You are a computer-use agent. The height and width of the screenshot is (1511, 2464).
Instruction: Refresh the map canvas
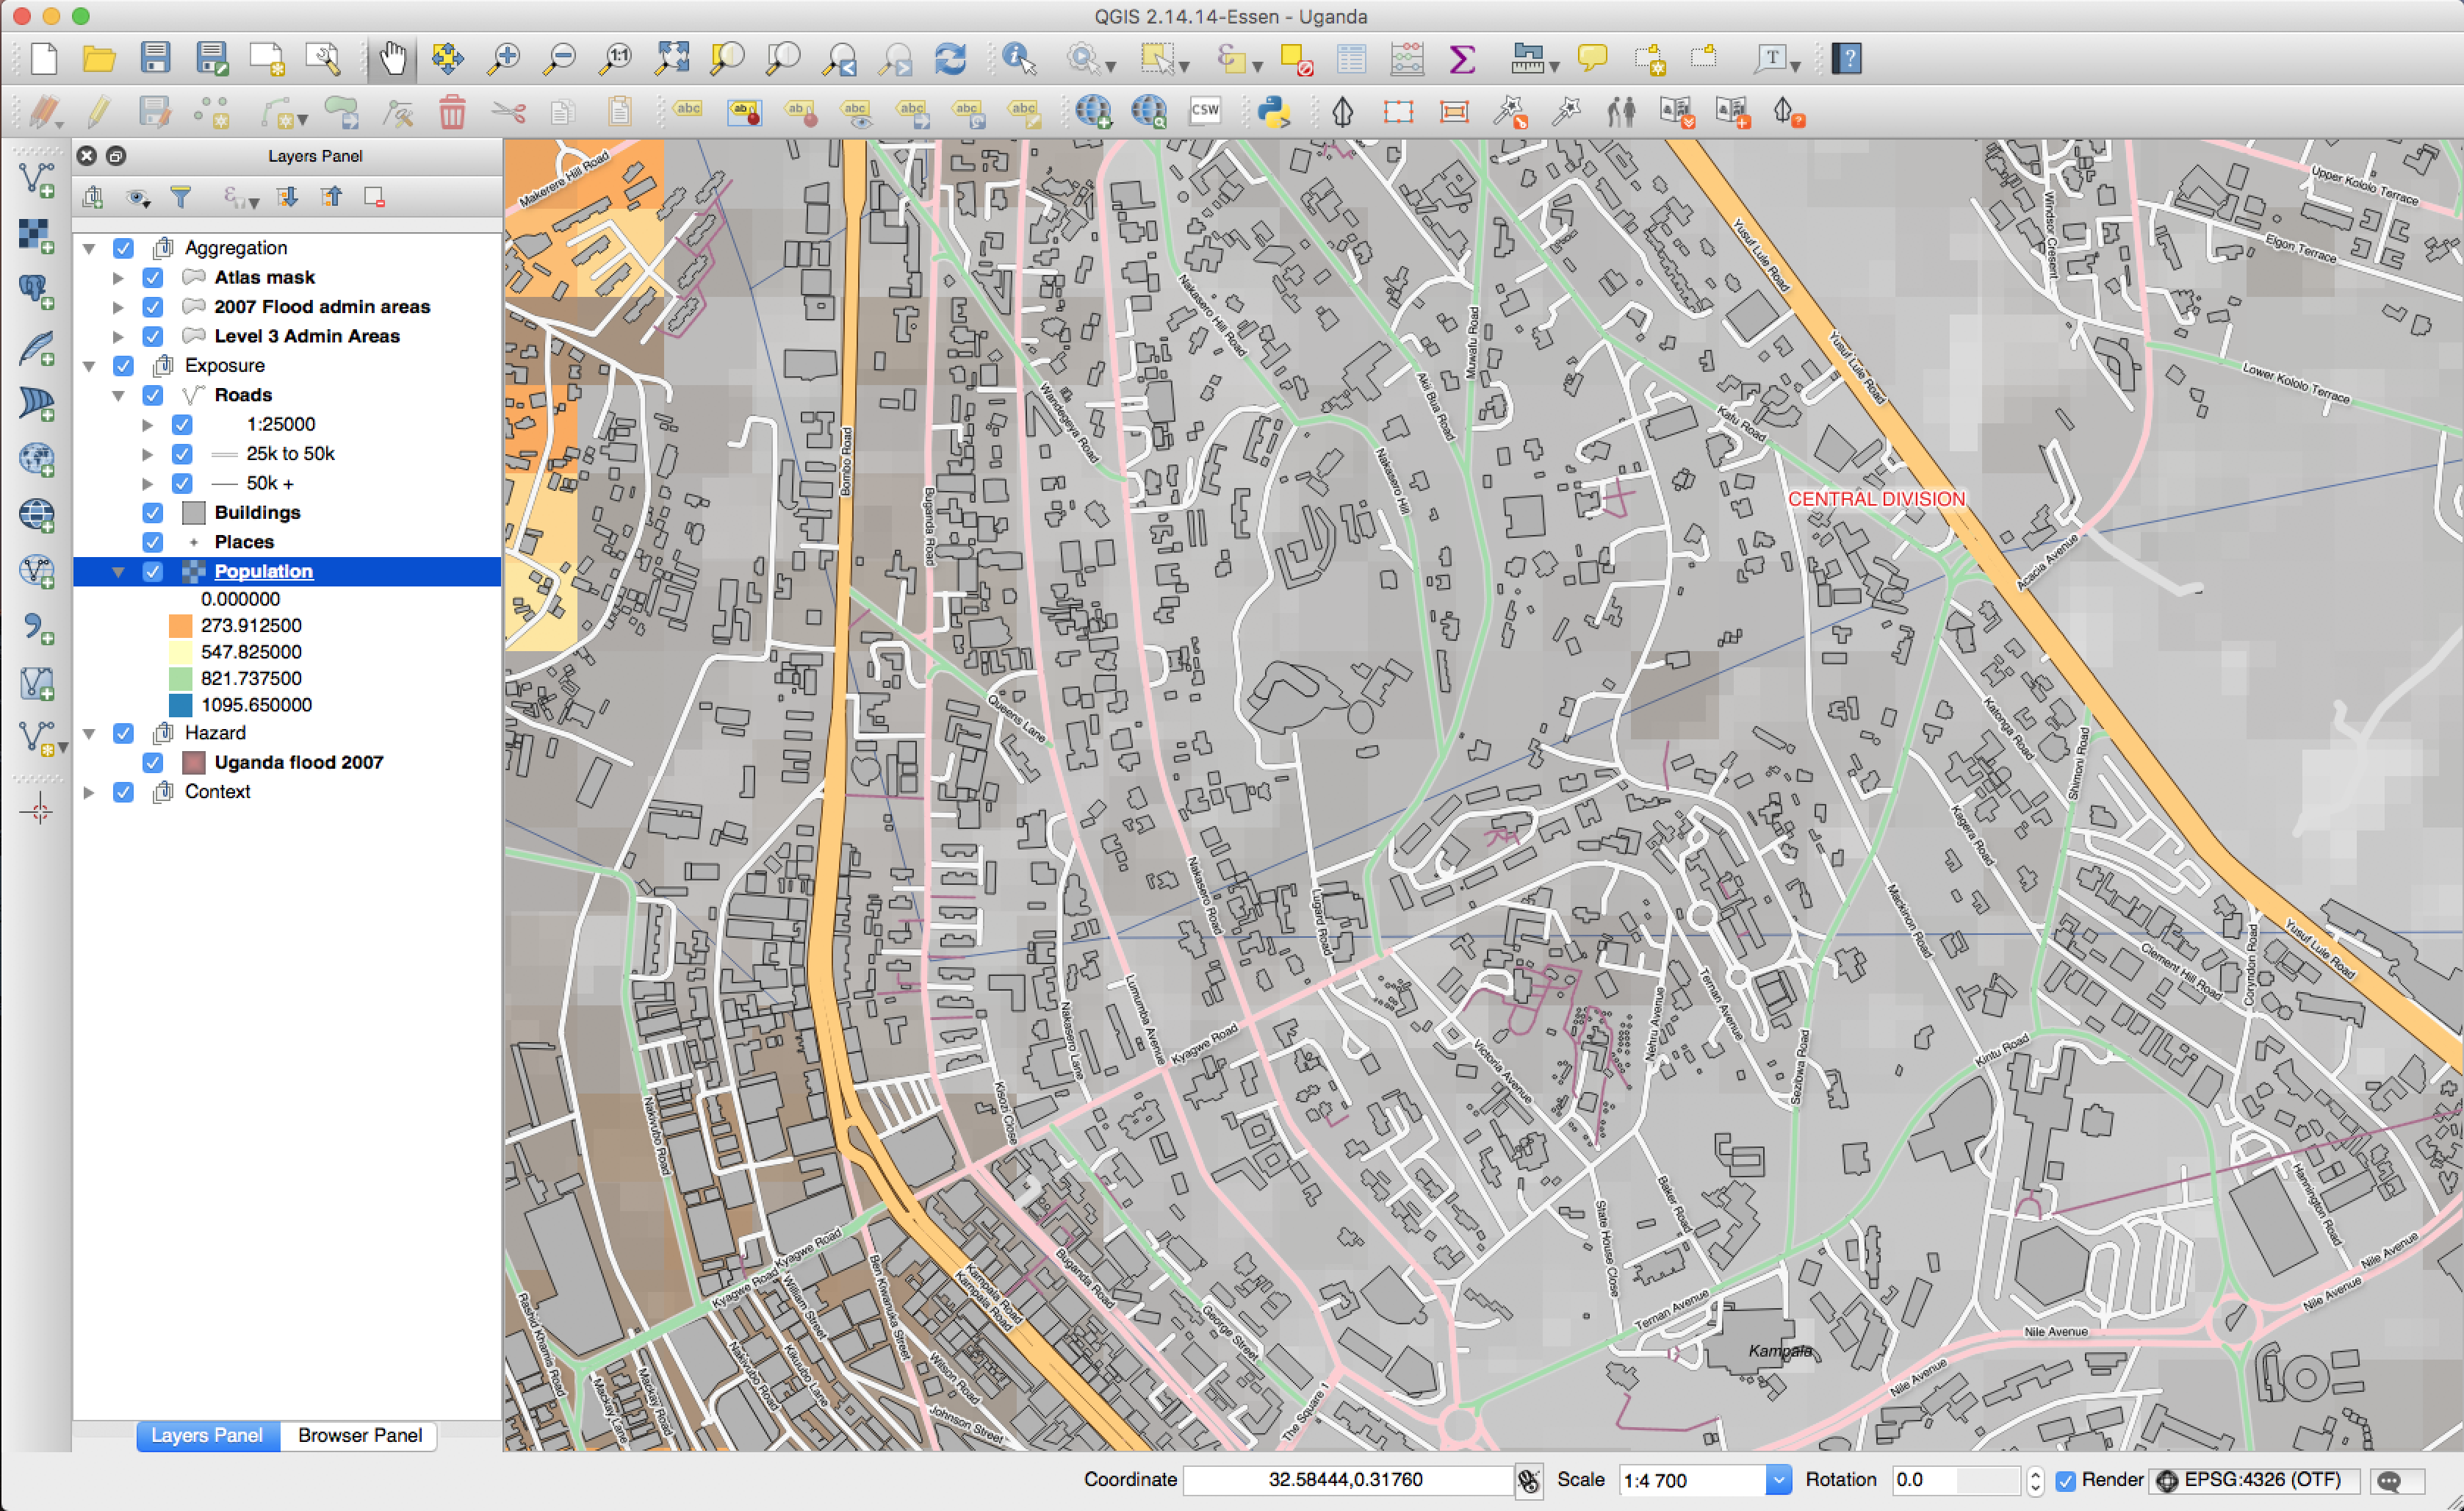(x=950, y=59)
